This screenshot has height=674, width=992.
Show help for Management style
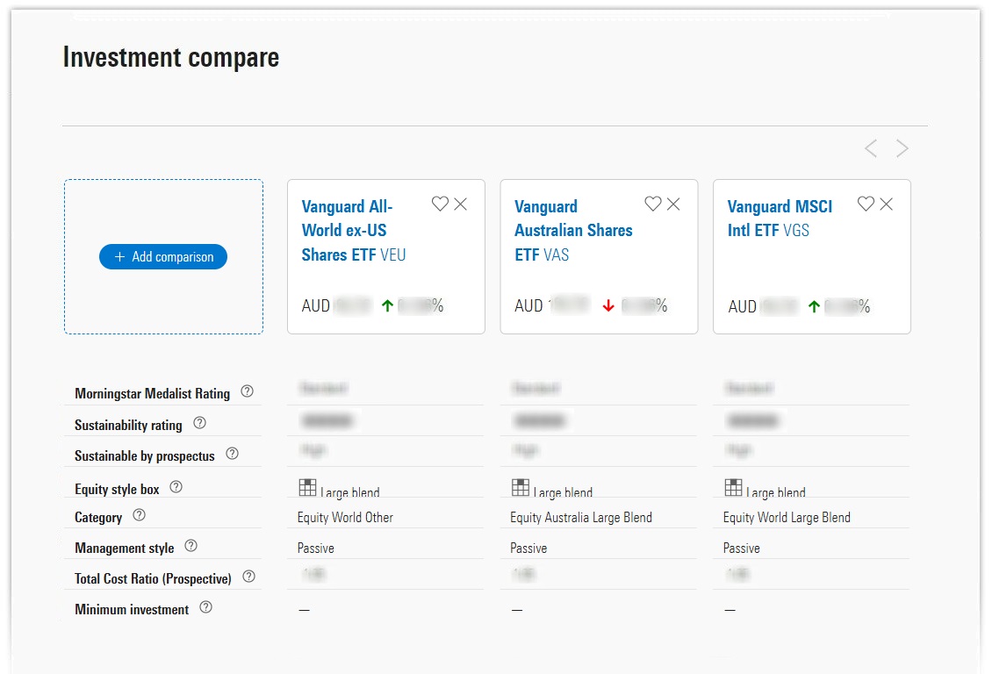click(191, 546)
